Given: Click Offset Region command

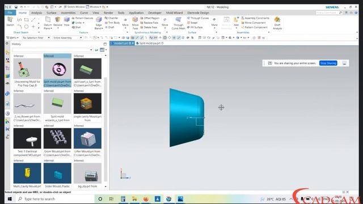Looking at the screenshot, I should [150, 18].
